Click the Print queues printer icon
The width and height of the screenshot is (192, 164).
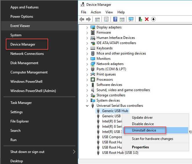pos(93,74)
